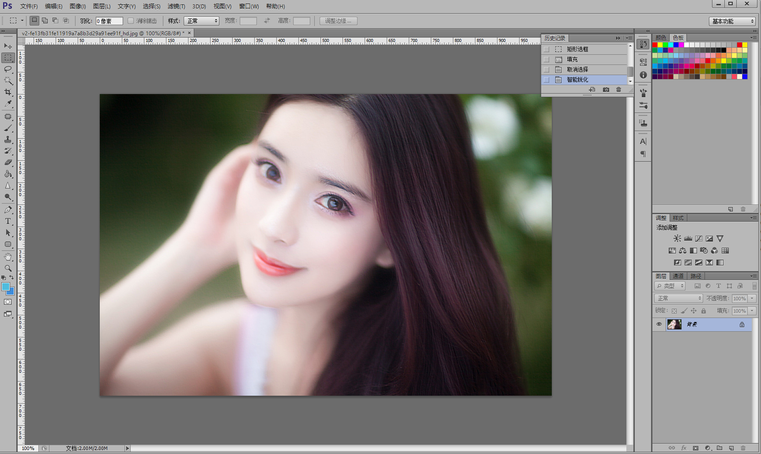Screen dimensions: 761x454
Task: Set history brush source for 填充
Action: [546, 59]
